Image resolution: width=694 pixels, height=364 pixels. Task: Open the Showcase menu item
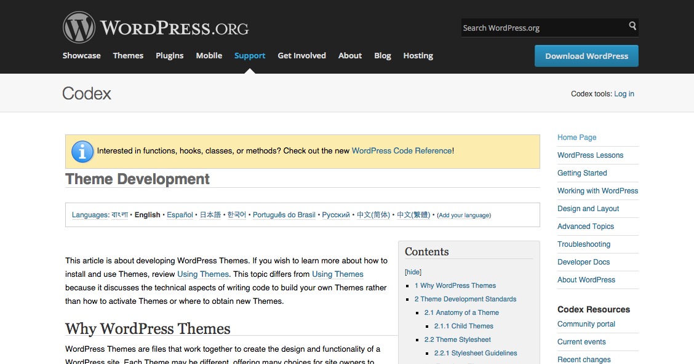81,56
